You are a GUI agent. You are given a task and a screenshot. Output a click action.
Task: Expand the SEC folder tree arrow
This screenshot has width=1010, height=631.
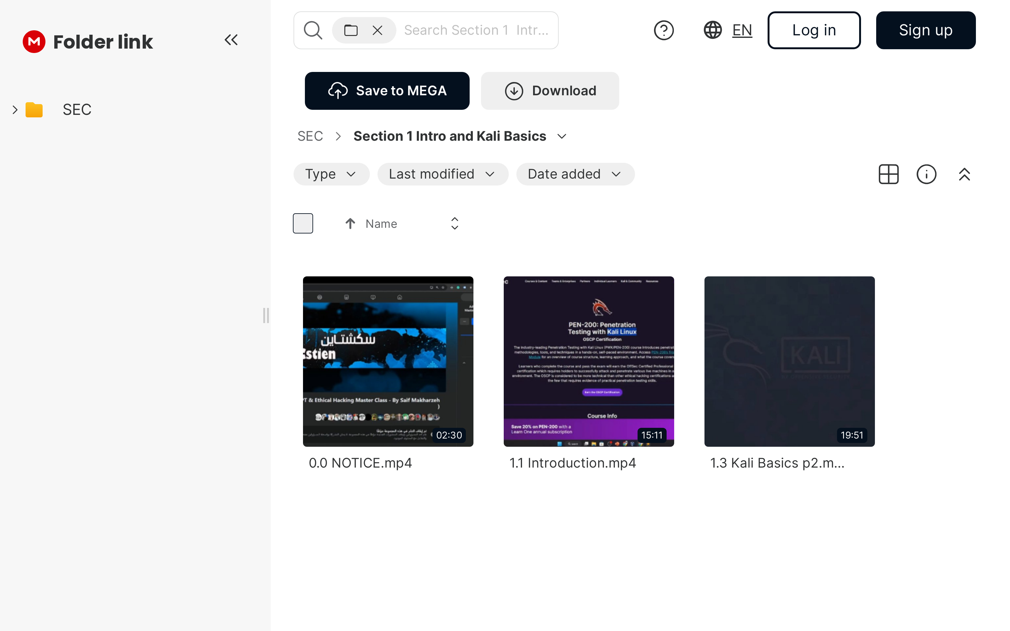coord(15,110)
